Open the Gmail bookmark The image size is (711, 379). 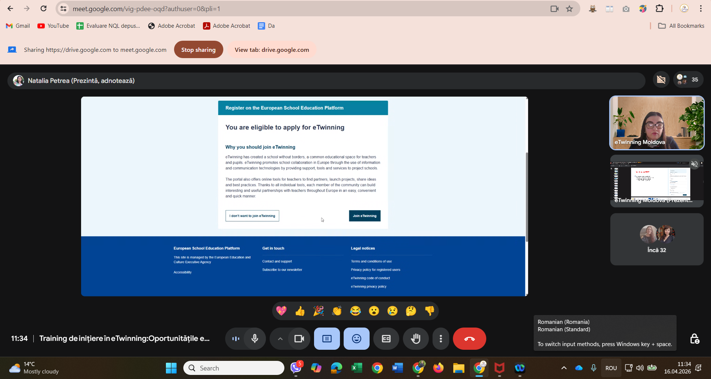[18, 26]
